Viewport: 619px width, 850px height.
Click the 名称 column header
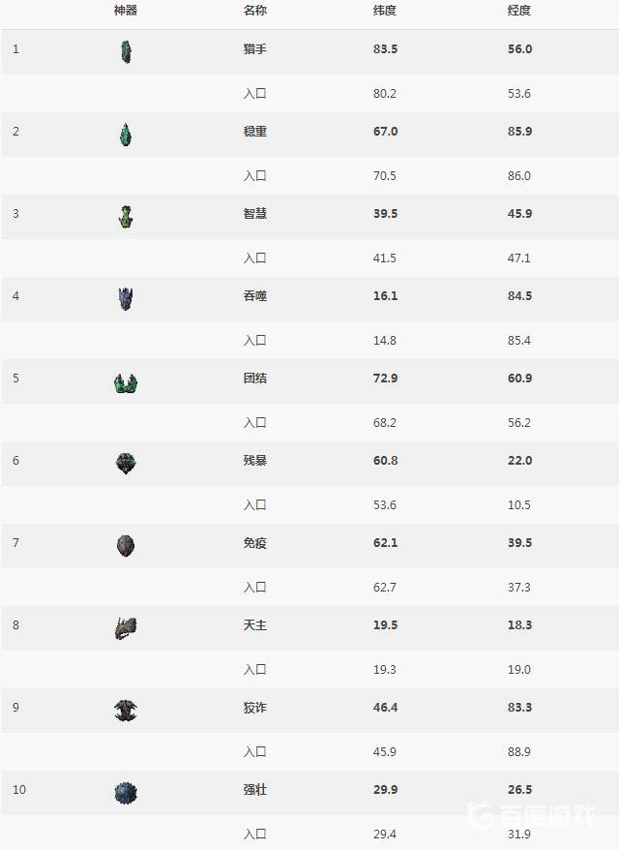[254, 11]
